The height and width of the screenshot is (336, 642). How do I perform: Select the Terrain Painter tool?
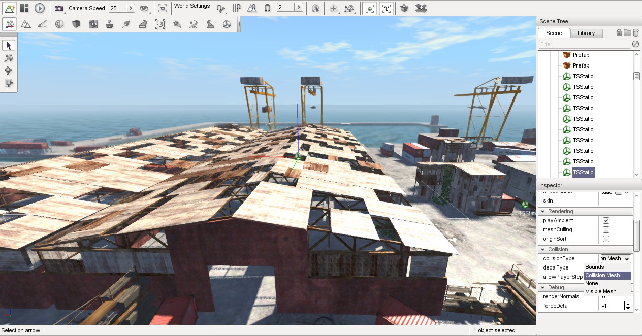[x=43, y=24]
